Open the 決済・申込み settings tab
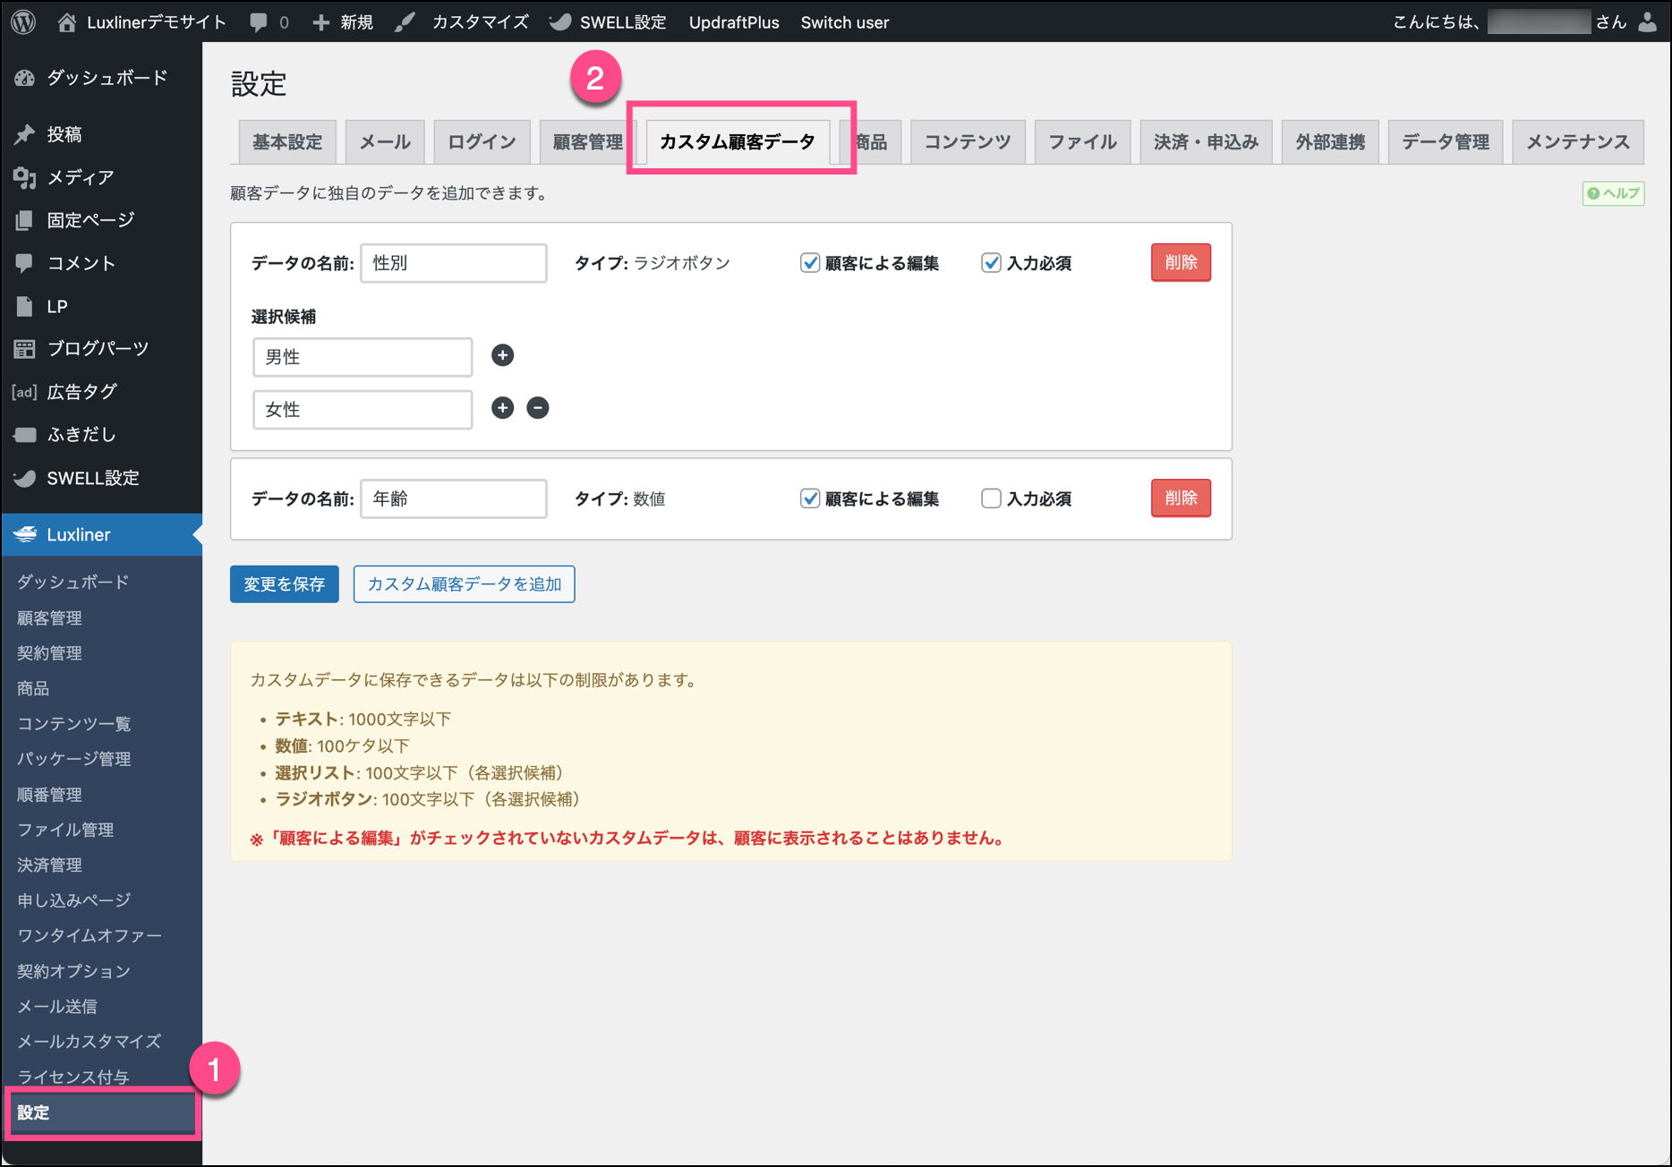The width and height of the screenshot is (1672, 1167). tap(1206, 141)
